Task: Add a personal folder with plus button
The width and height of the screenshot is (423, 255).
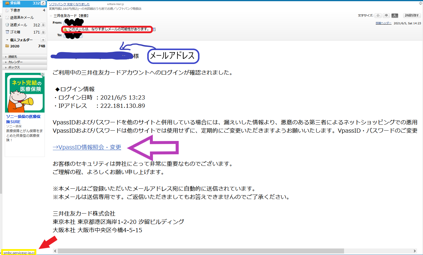Action: click(43, 40)
